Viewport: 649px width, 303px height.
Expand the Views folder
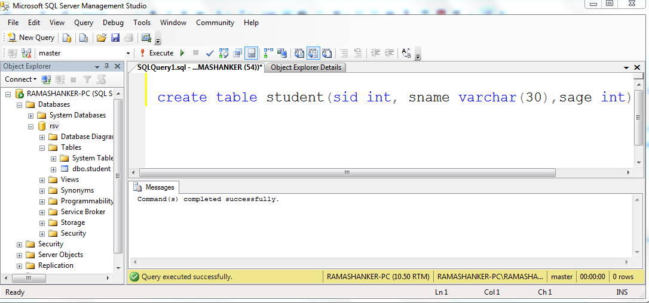(42, 180)
